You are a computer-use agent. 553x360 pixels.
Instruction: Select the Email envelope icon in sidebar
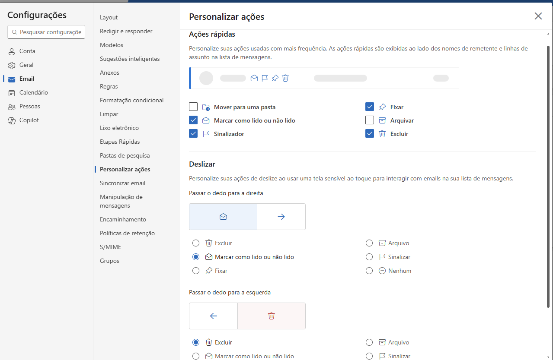12,79
